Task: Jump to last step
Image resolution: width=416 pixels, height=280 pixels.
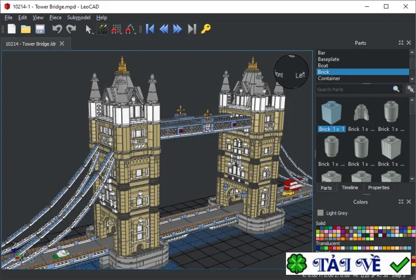Action: pos(192,29)
